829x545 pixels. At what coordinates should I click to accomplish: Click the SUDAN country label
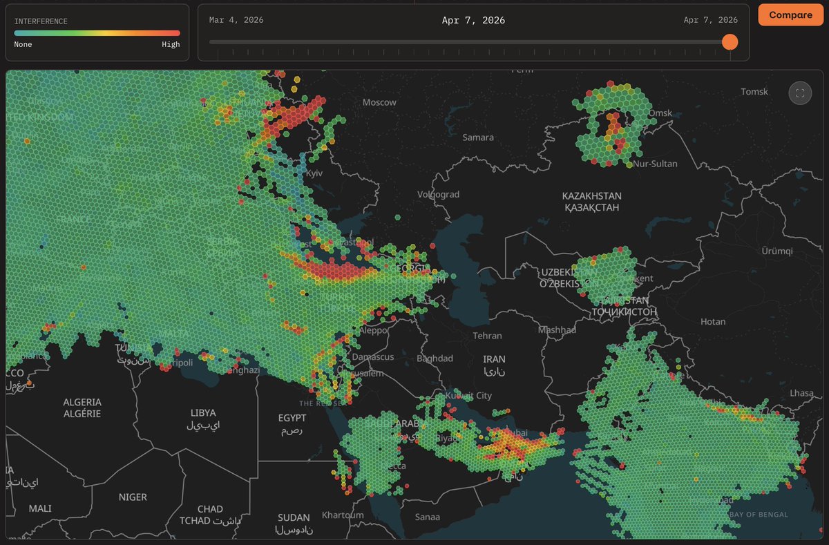coord(294,524)
